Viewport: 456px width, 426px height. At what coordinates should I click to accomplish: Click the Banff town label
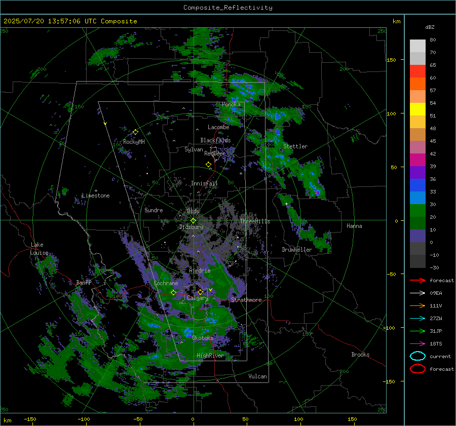(84, 282)
